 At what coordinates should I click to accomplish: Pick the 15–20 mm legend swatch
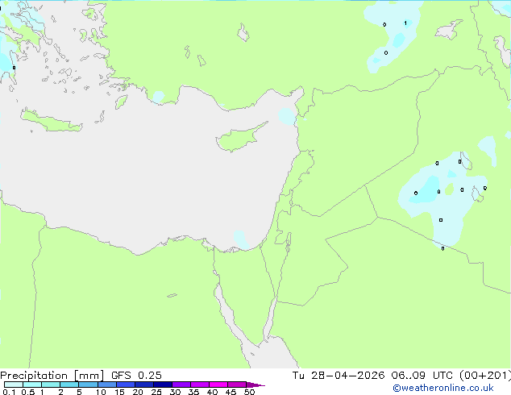click(x=126, y=385)
